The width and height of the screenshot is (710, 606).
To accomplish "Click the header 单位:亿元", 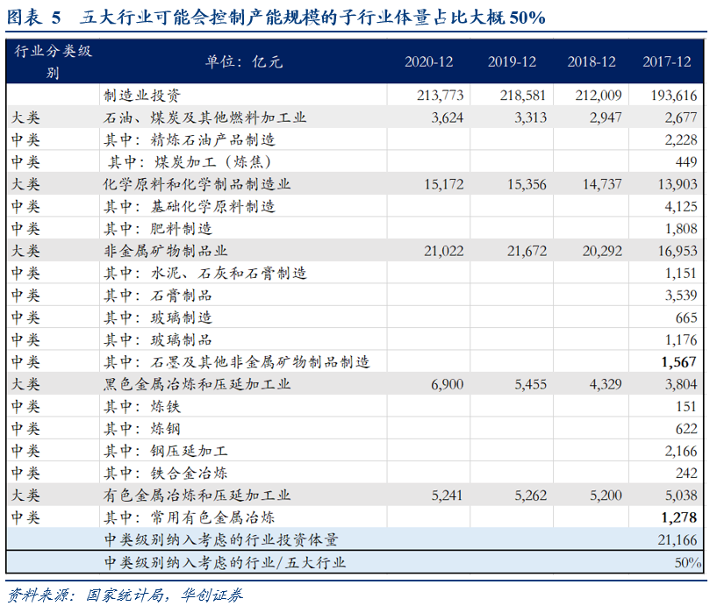I will pos(244,61).
